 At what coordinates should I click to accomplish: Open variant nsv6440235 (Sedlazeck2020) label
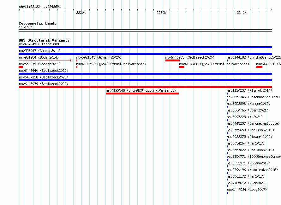pos(190,57)
